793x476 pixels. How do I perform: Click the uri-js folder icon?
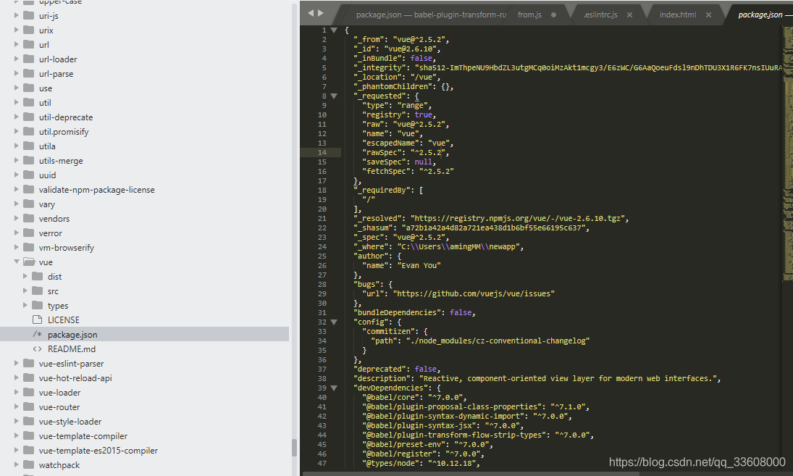29,15
